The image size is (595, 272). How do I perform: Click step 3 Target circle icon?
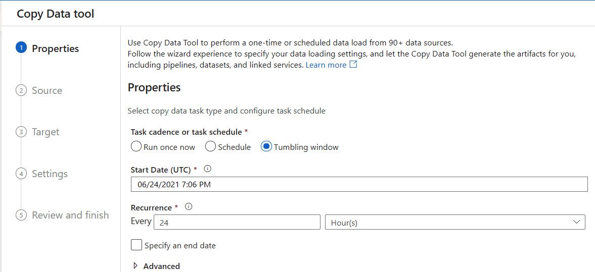point(21,132)
